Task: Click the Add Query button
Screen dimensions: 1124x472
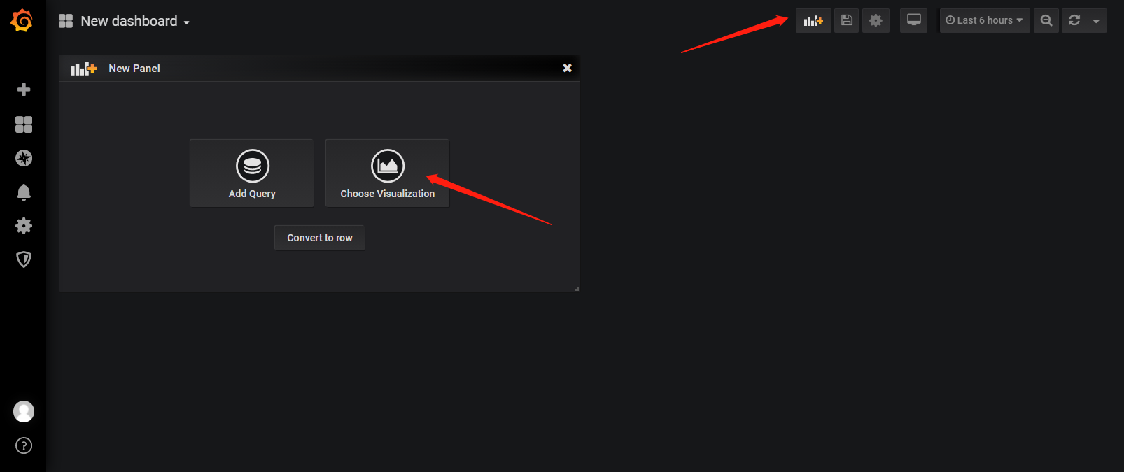Action: point(252,173)
